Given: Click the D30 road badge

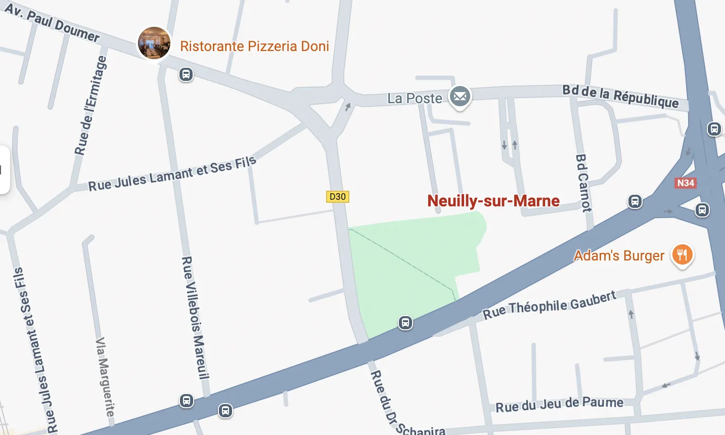Looking at the screenshot, I should pyautogui.click(x=338, y=197).
